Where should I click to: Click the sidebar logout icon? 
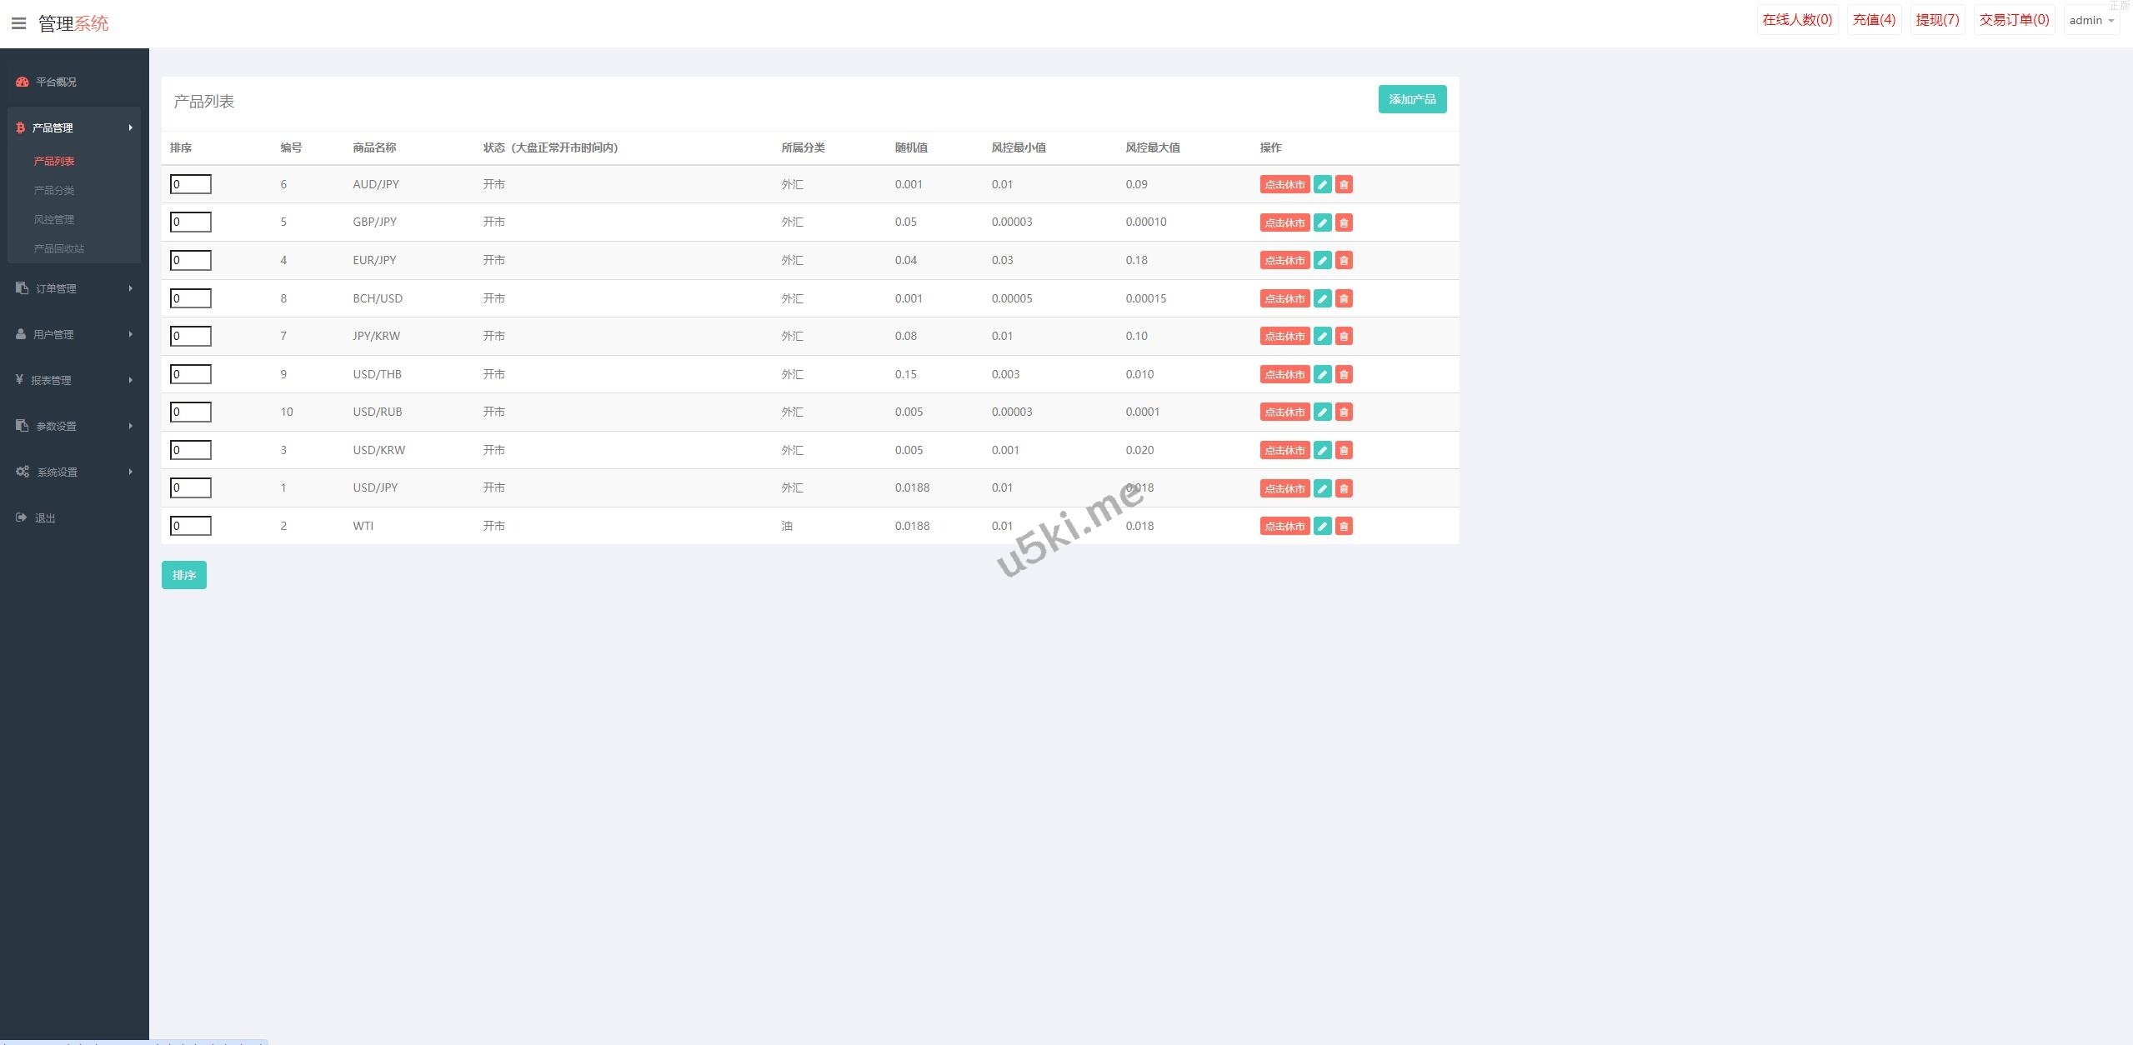coord(22,517)
